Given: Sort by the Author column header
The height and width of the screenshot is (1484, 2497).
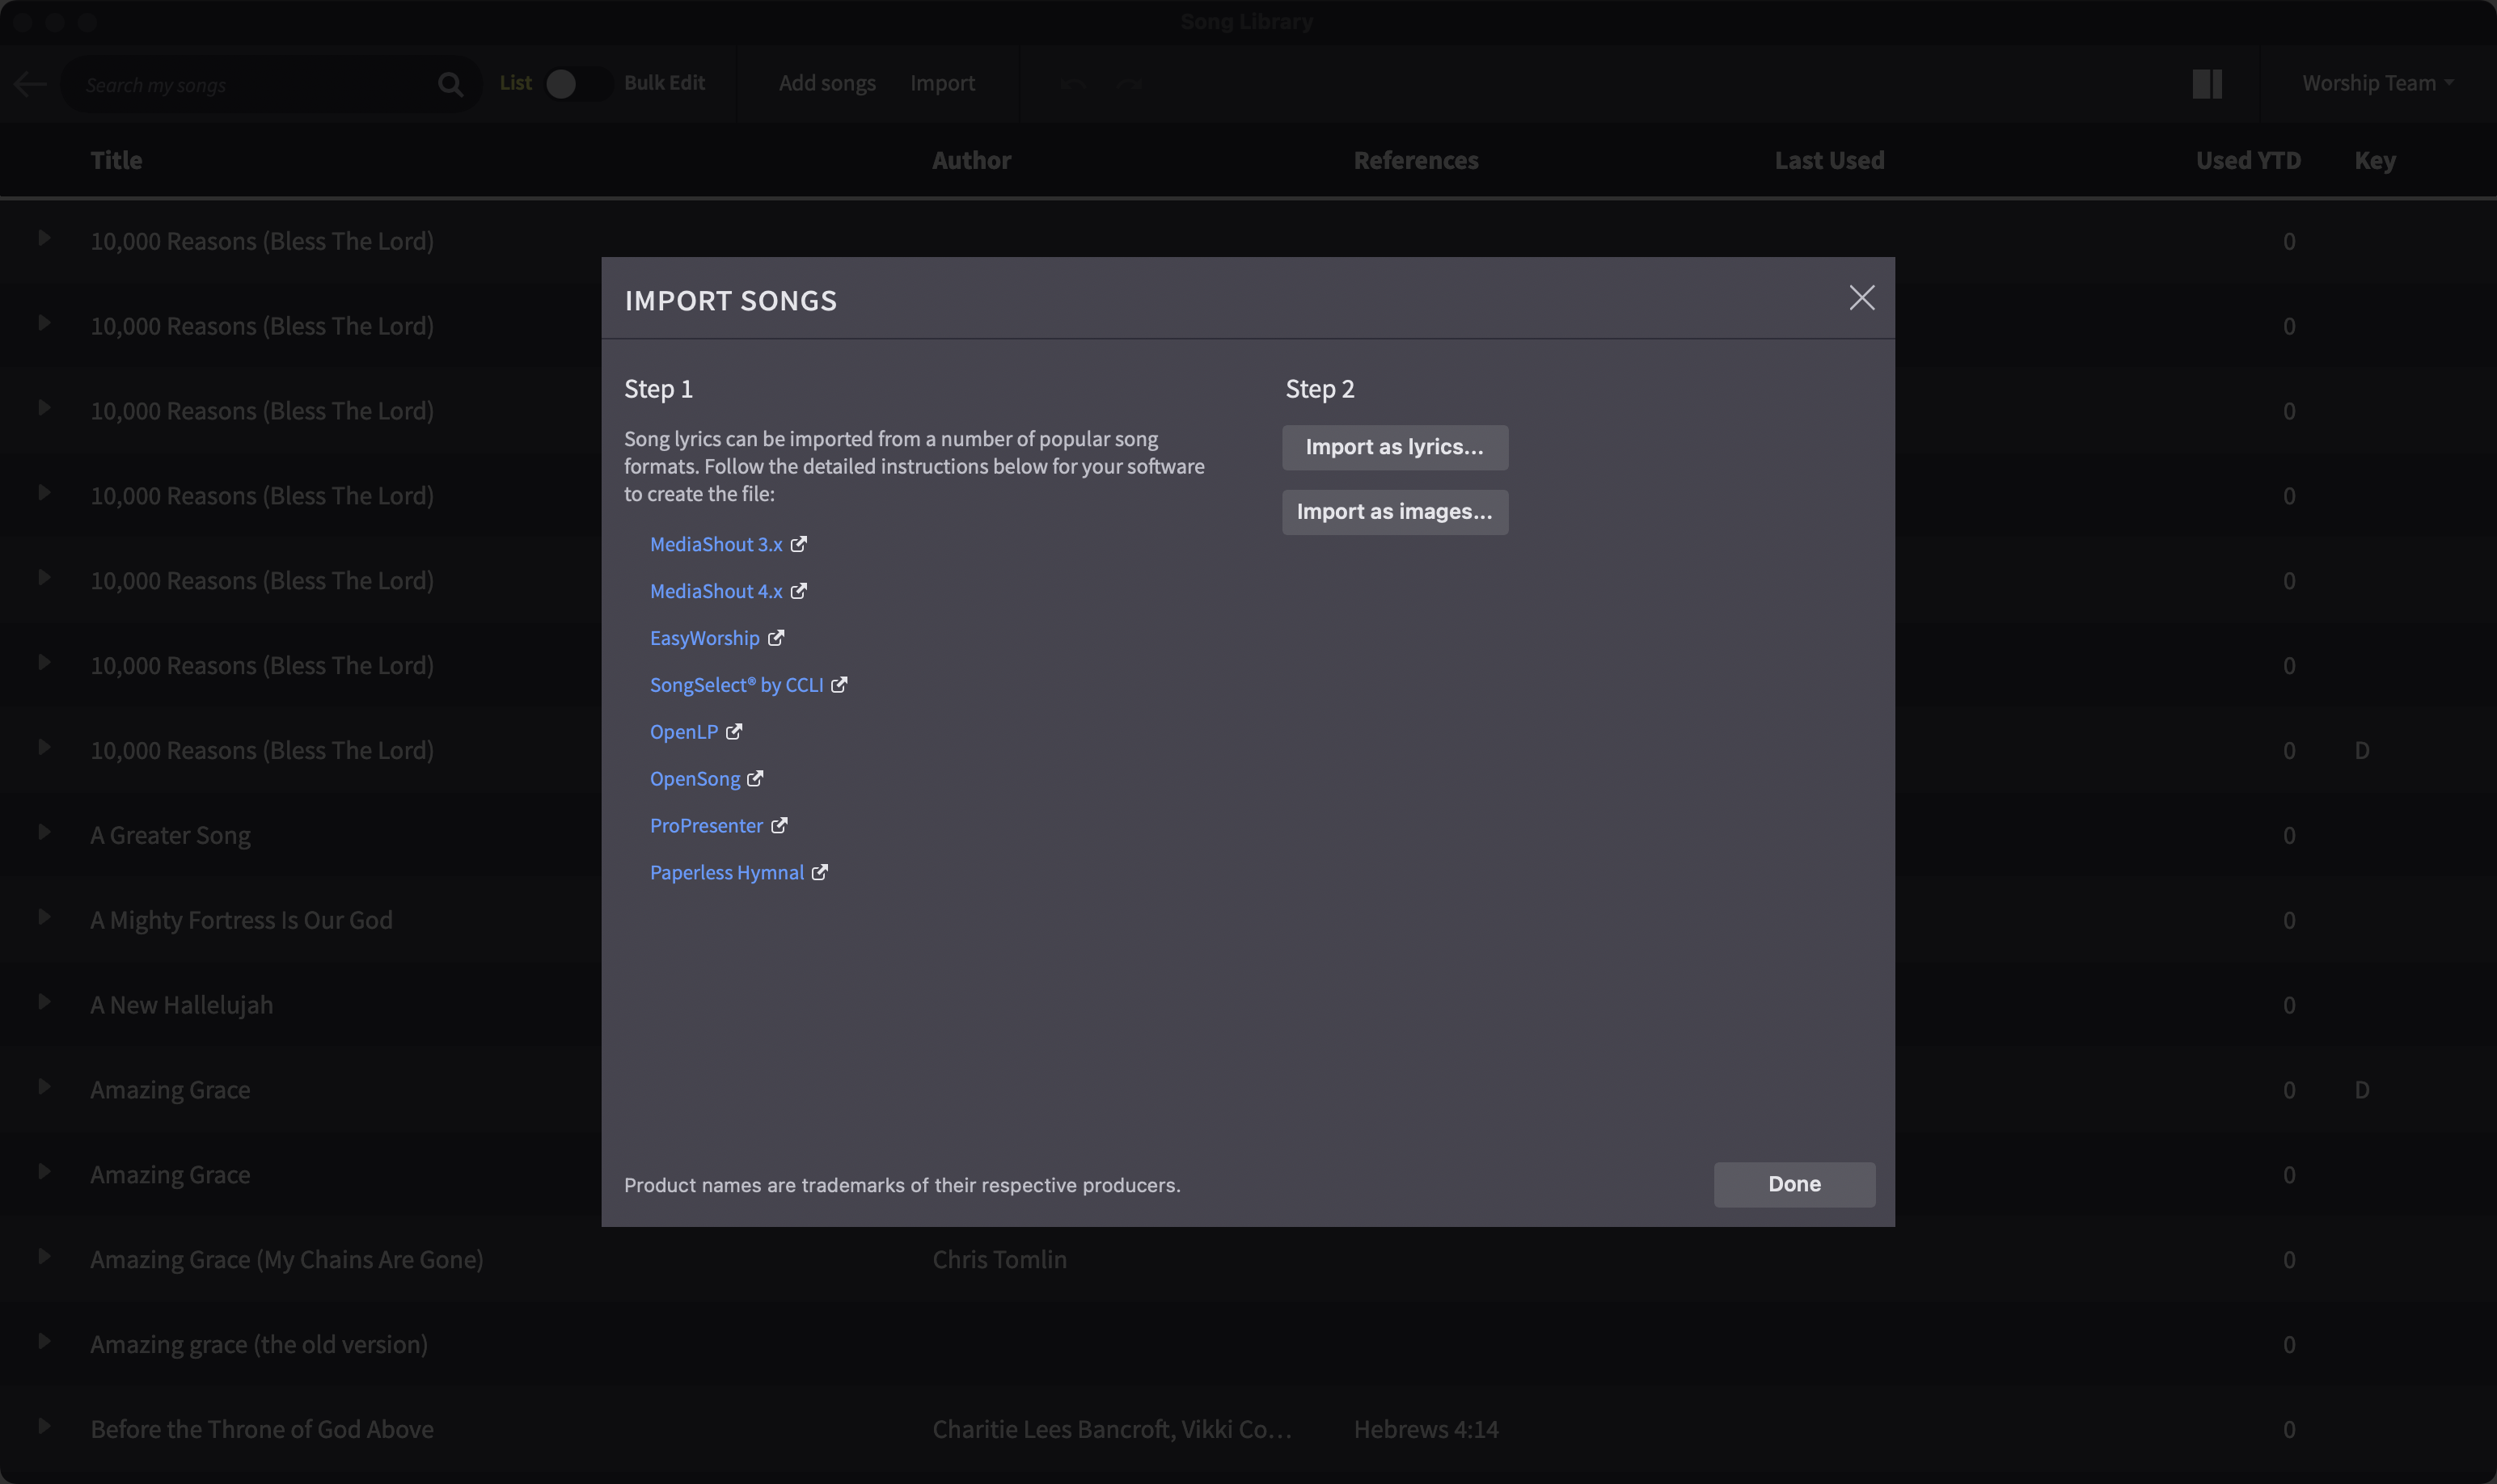Looking at the screenshot, I should (971, 160).
